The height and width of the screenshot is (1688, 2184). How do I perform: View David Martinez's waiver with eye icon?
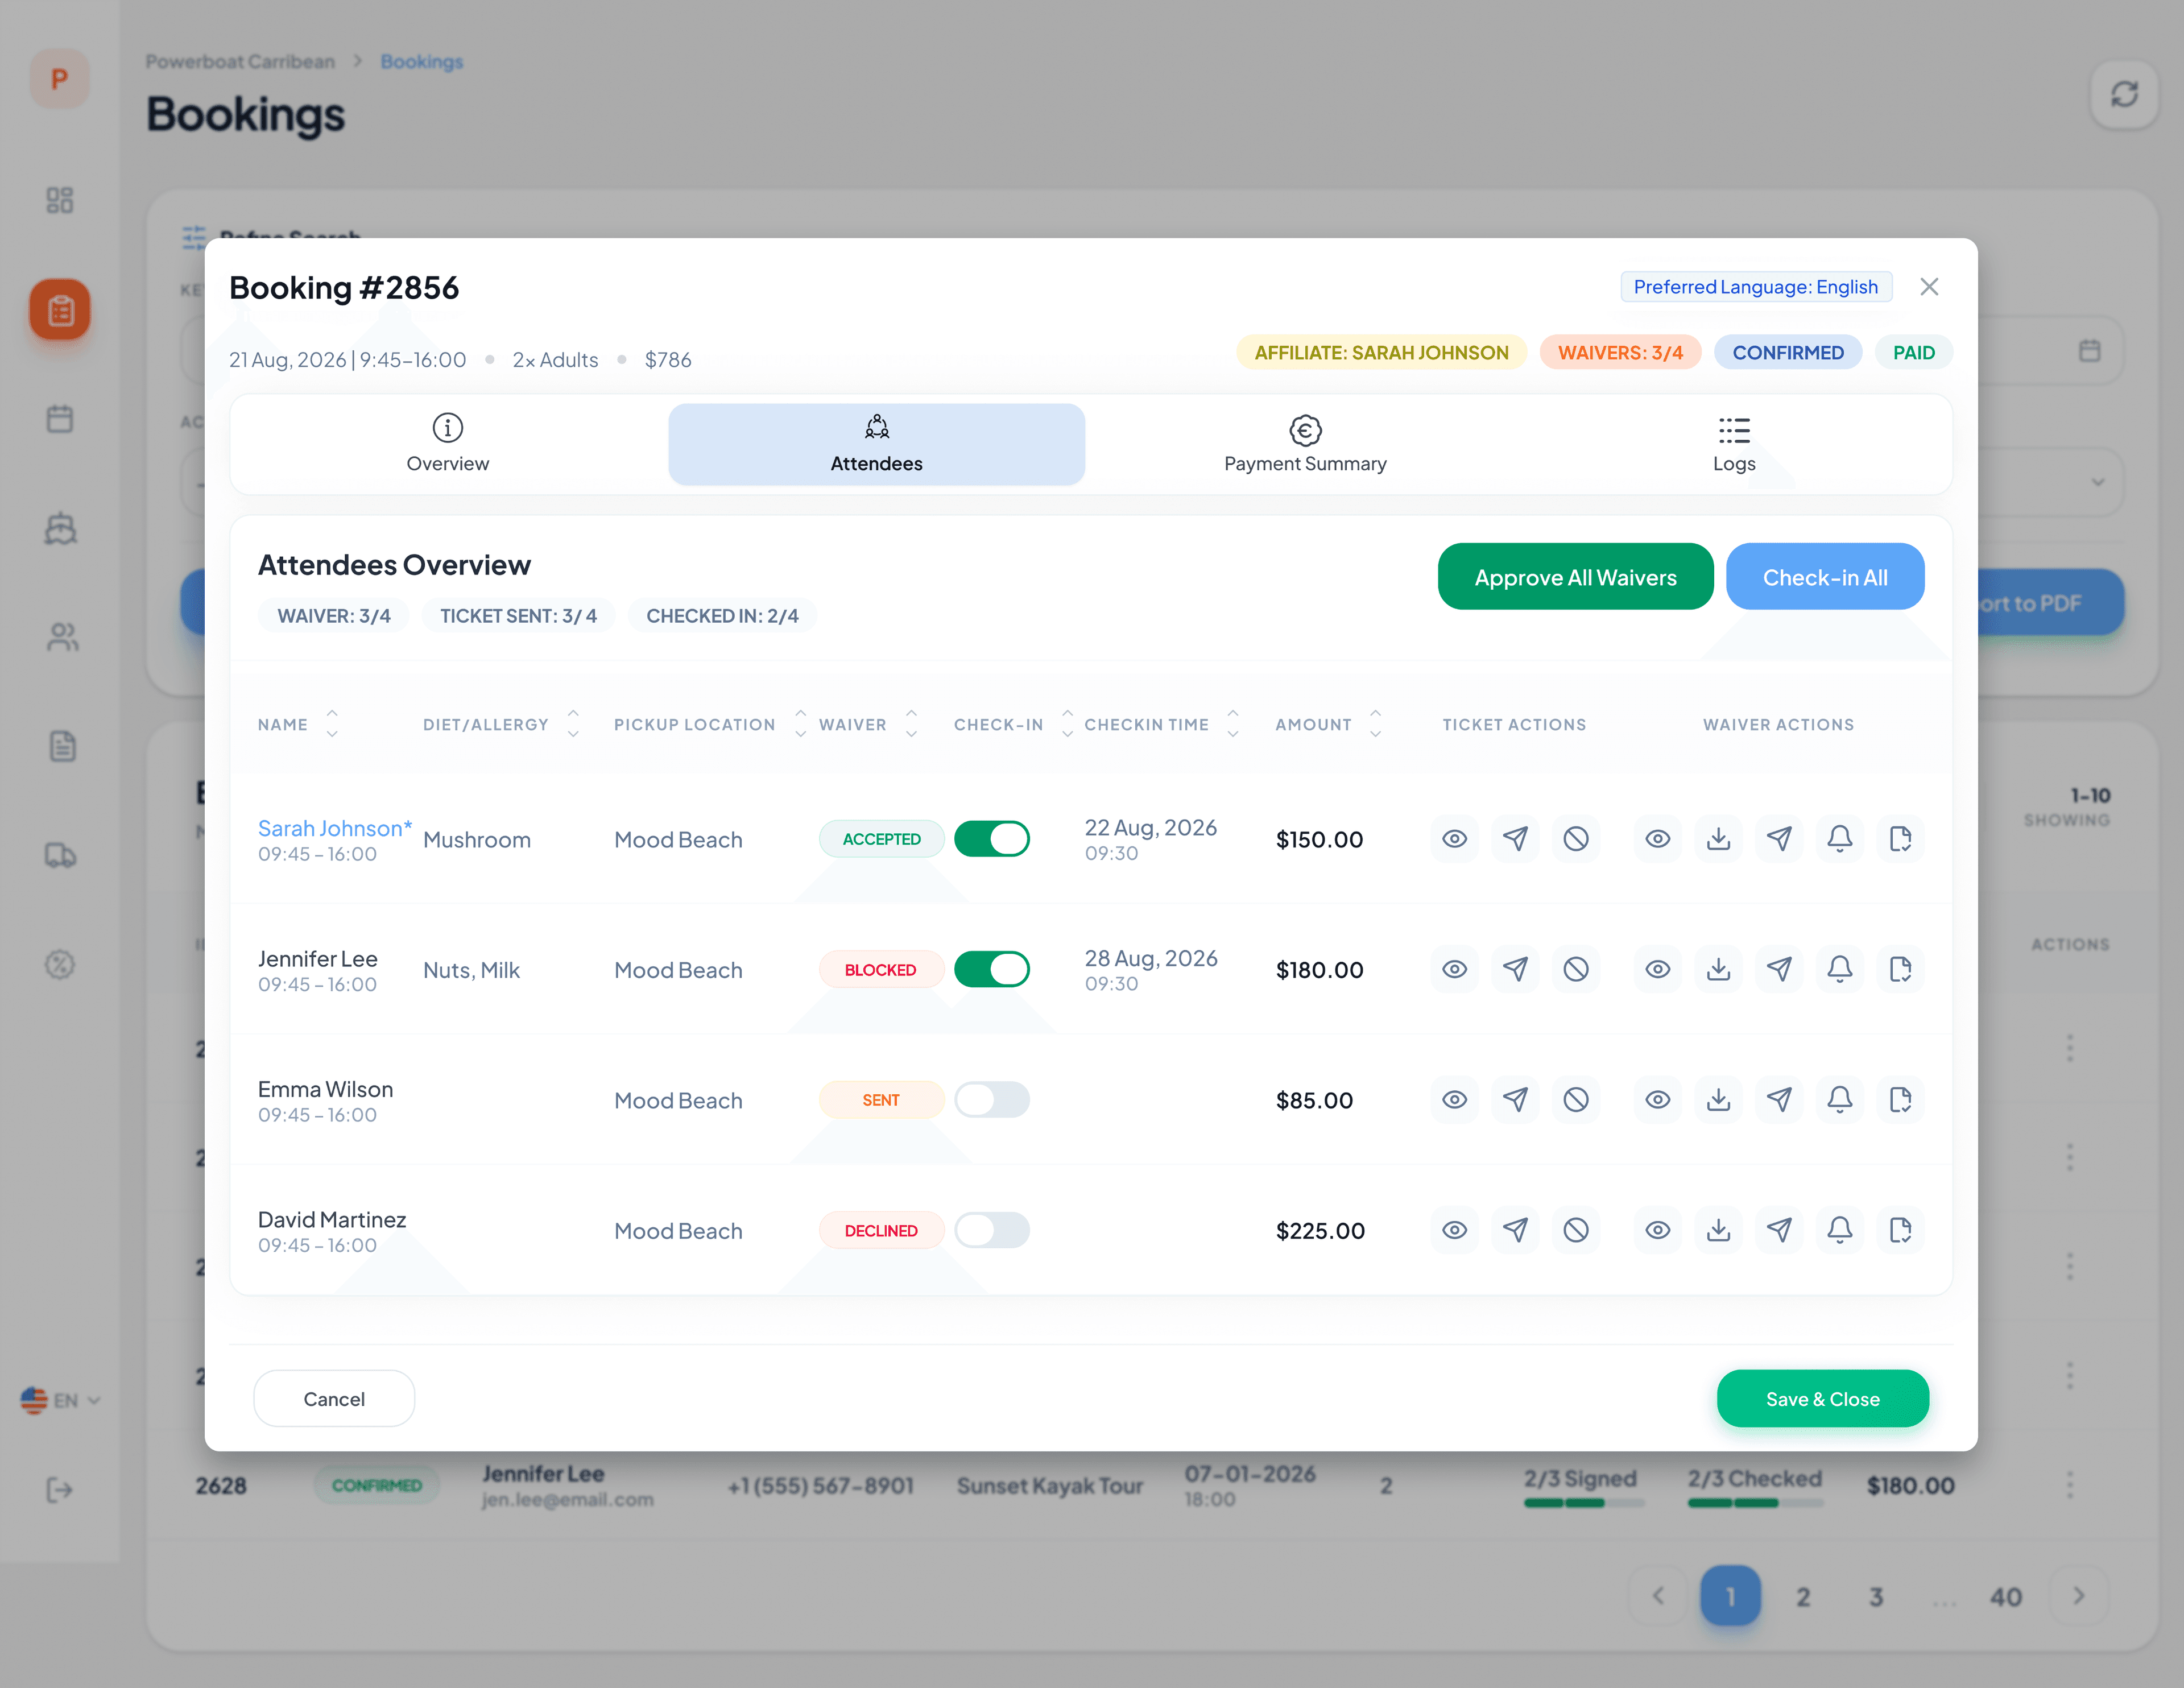pos(1657,1229)
